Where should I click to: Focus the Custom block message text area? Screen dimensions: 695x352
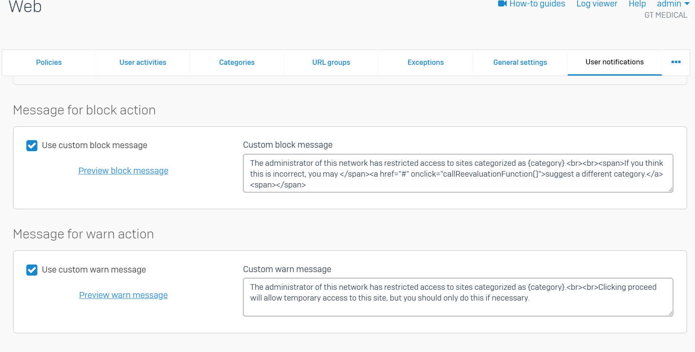[457, 173]
